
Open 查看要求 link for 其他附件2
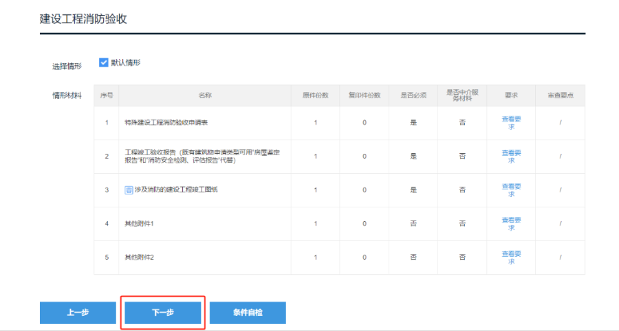(511, 257)
